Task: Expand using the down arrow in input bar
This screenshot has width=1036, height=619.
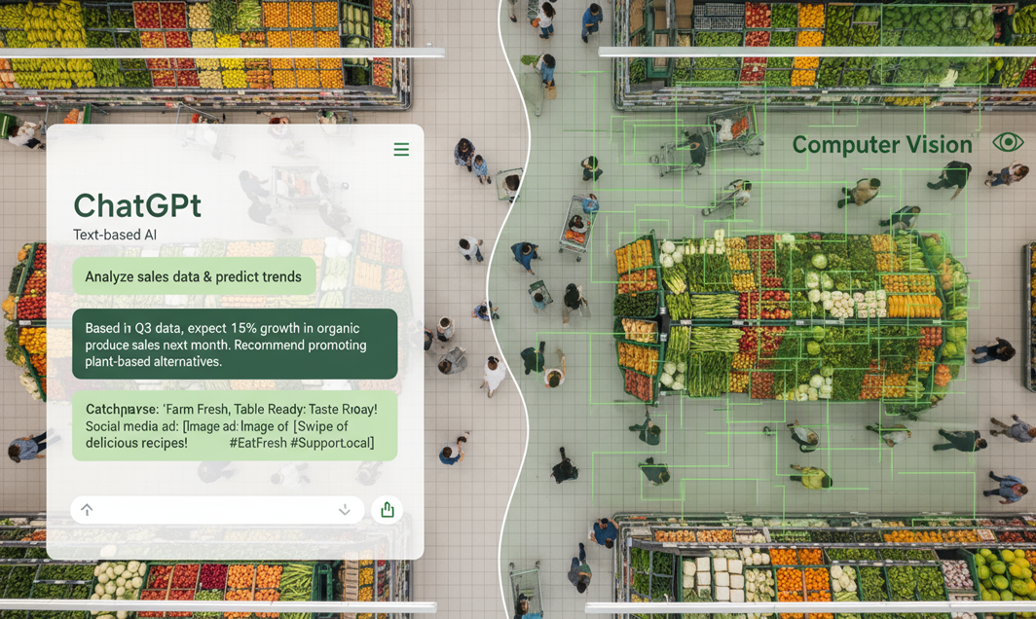Action: [345, 510]
